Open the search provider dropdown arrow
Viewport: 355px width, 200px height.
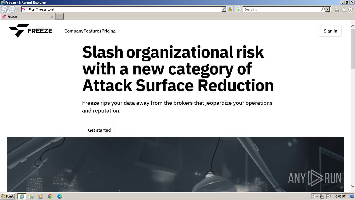328,9
